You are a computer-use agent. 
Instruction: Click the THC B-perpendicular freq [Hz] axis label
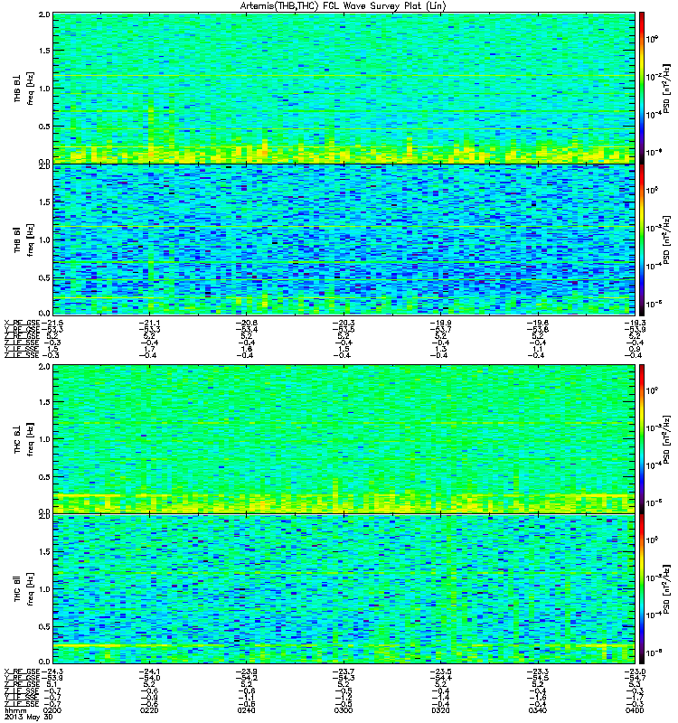pos(30,439)
